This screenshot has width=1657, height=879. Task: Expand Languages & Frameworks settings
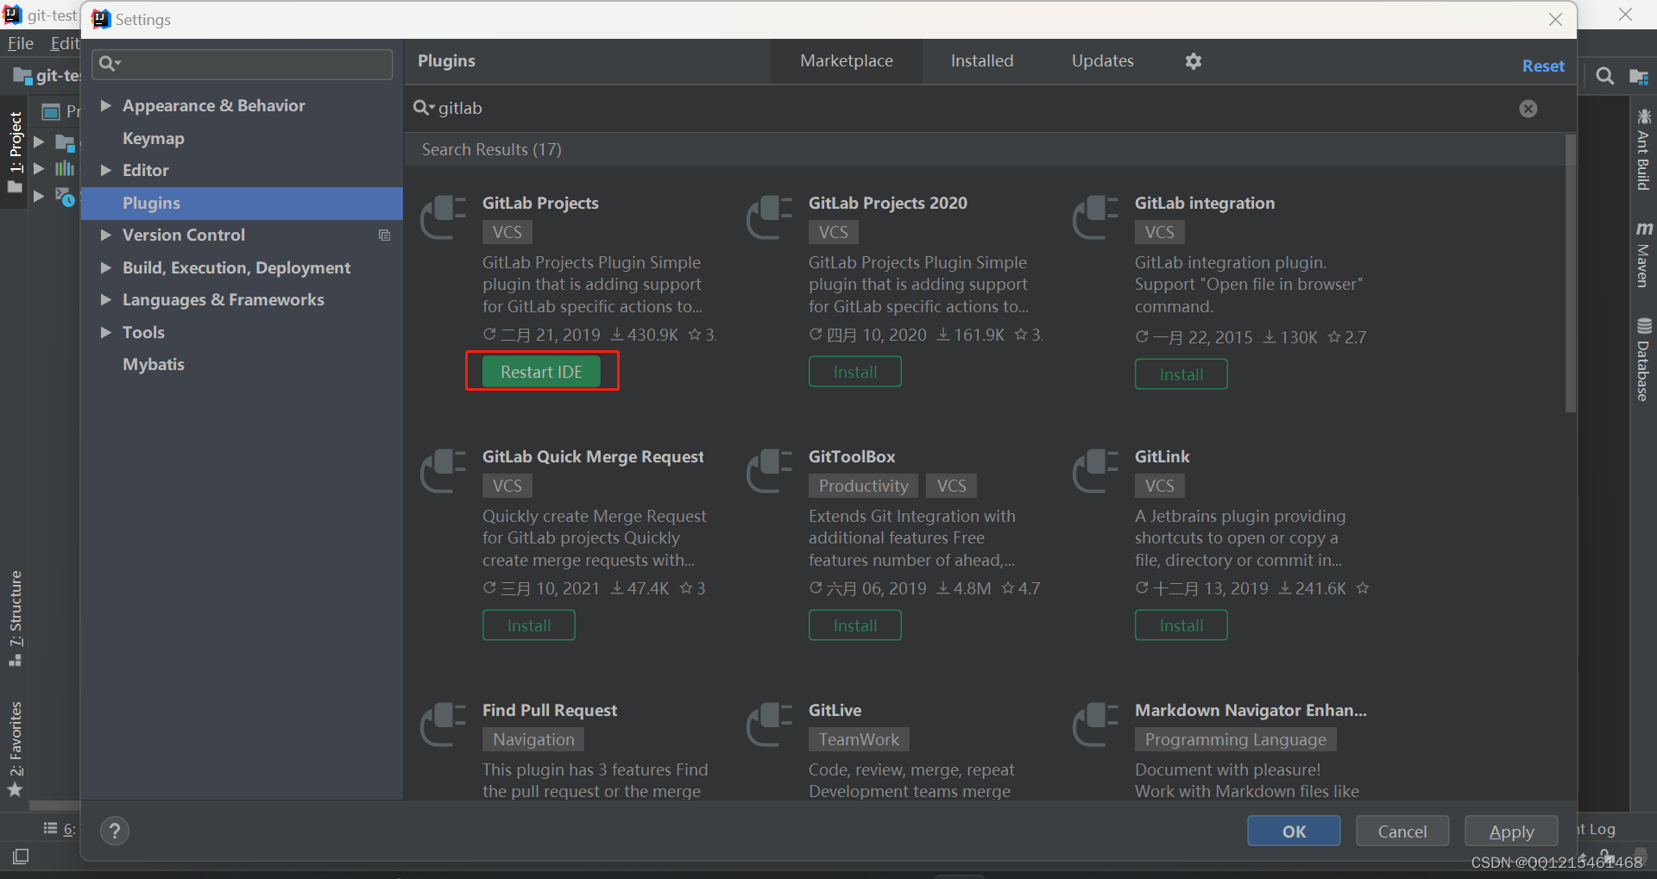tap(106, 299)
